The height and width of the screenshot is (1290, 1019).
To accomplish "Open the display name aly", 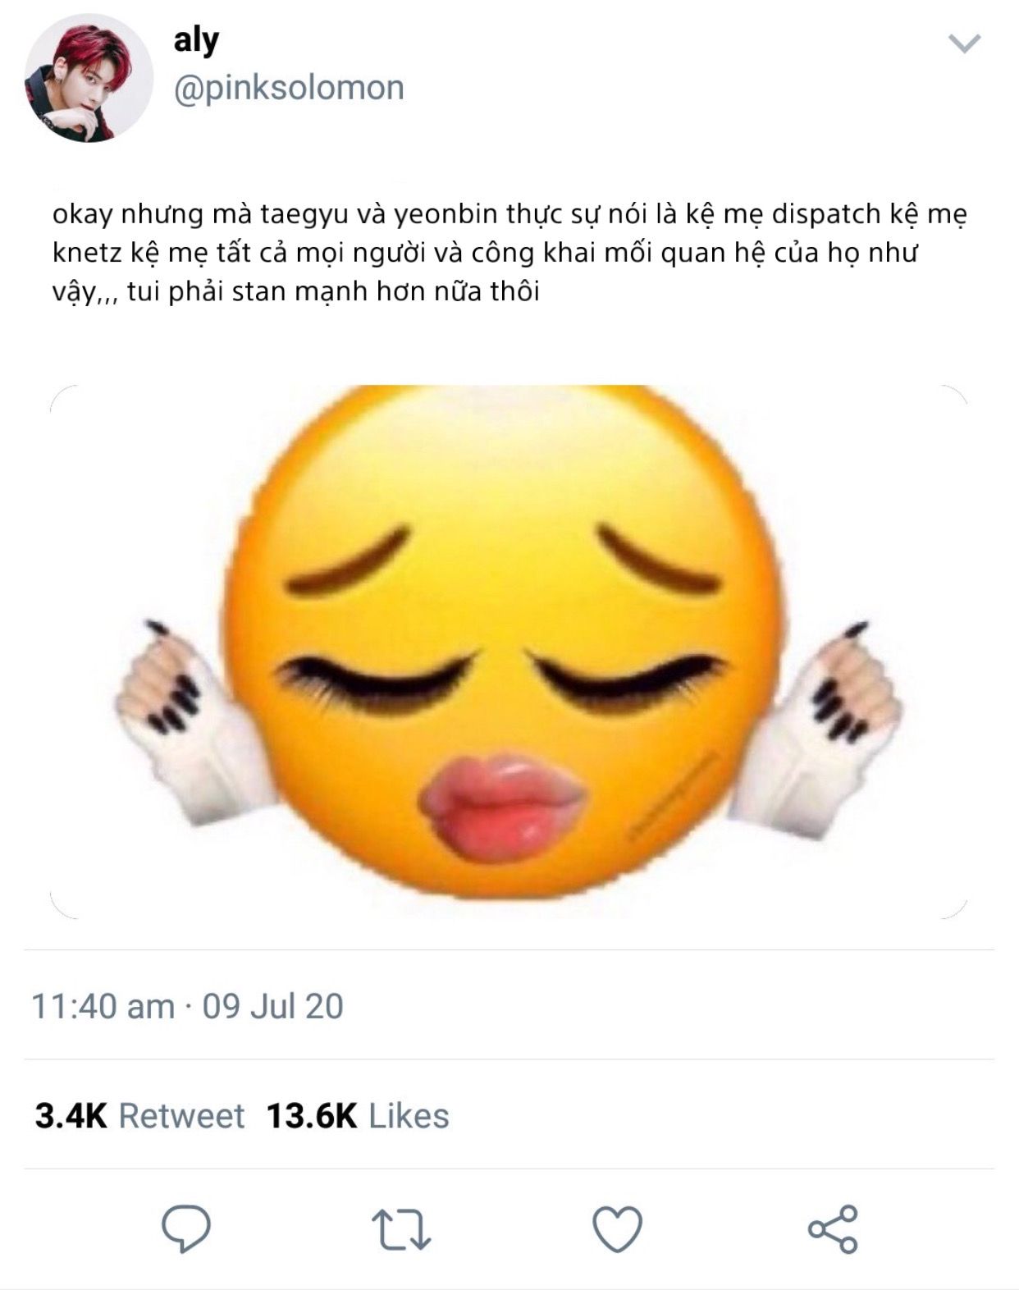I will [196, 39].
